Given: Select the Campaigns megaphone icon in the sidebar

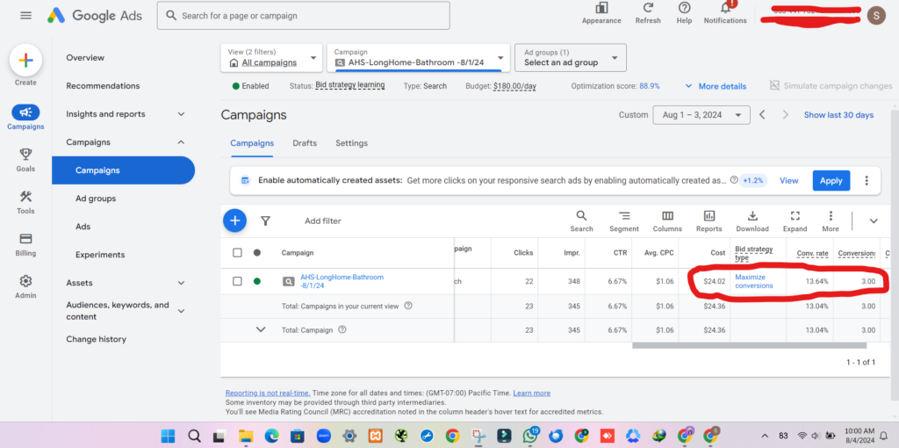Looking at the screenshot, I should pyautogui.click(x=25, y=112).
